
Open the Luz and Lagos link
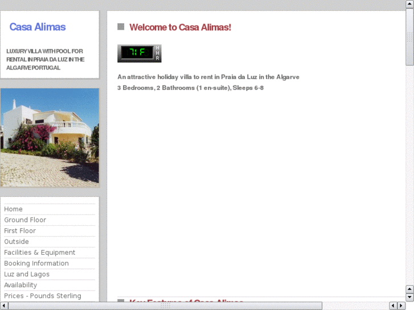[x=27, y=274]
